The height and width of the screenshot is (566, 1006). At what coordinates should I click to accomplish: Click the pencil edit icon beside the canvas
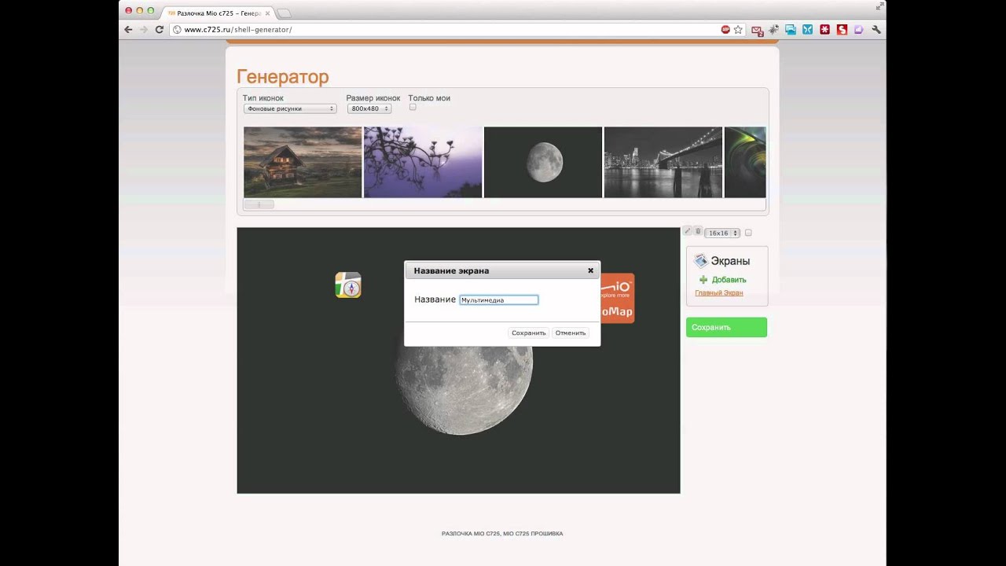(688, 231)
